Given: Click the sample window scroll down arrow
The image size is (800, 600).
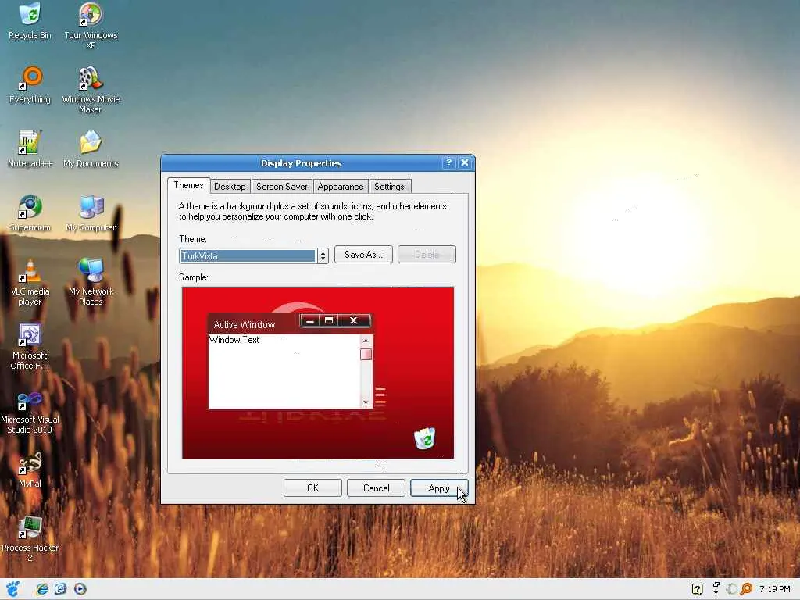Looking at the screenshot, I should (366, 402).
